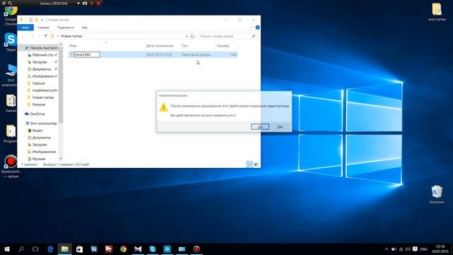
Task: Open Музыка under Этот компьютер
Action: coord(38,159)
